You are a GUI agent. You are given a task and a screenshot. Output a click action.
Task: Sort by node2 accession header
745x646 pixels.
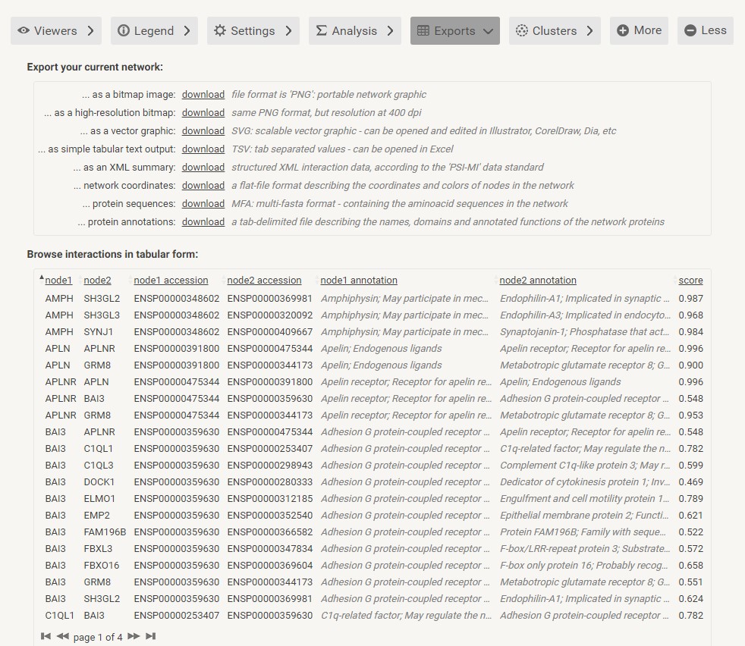tap(264, 281)
